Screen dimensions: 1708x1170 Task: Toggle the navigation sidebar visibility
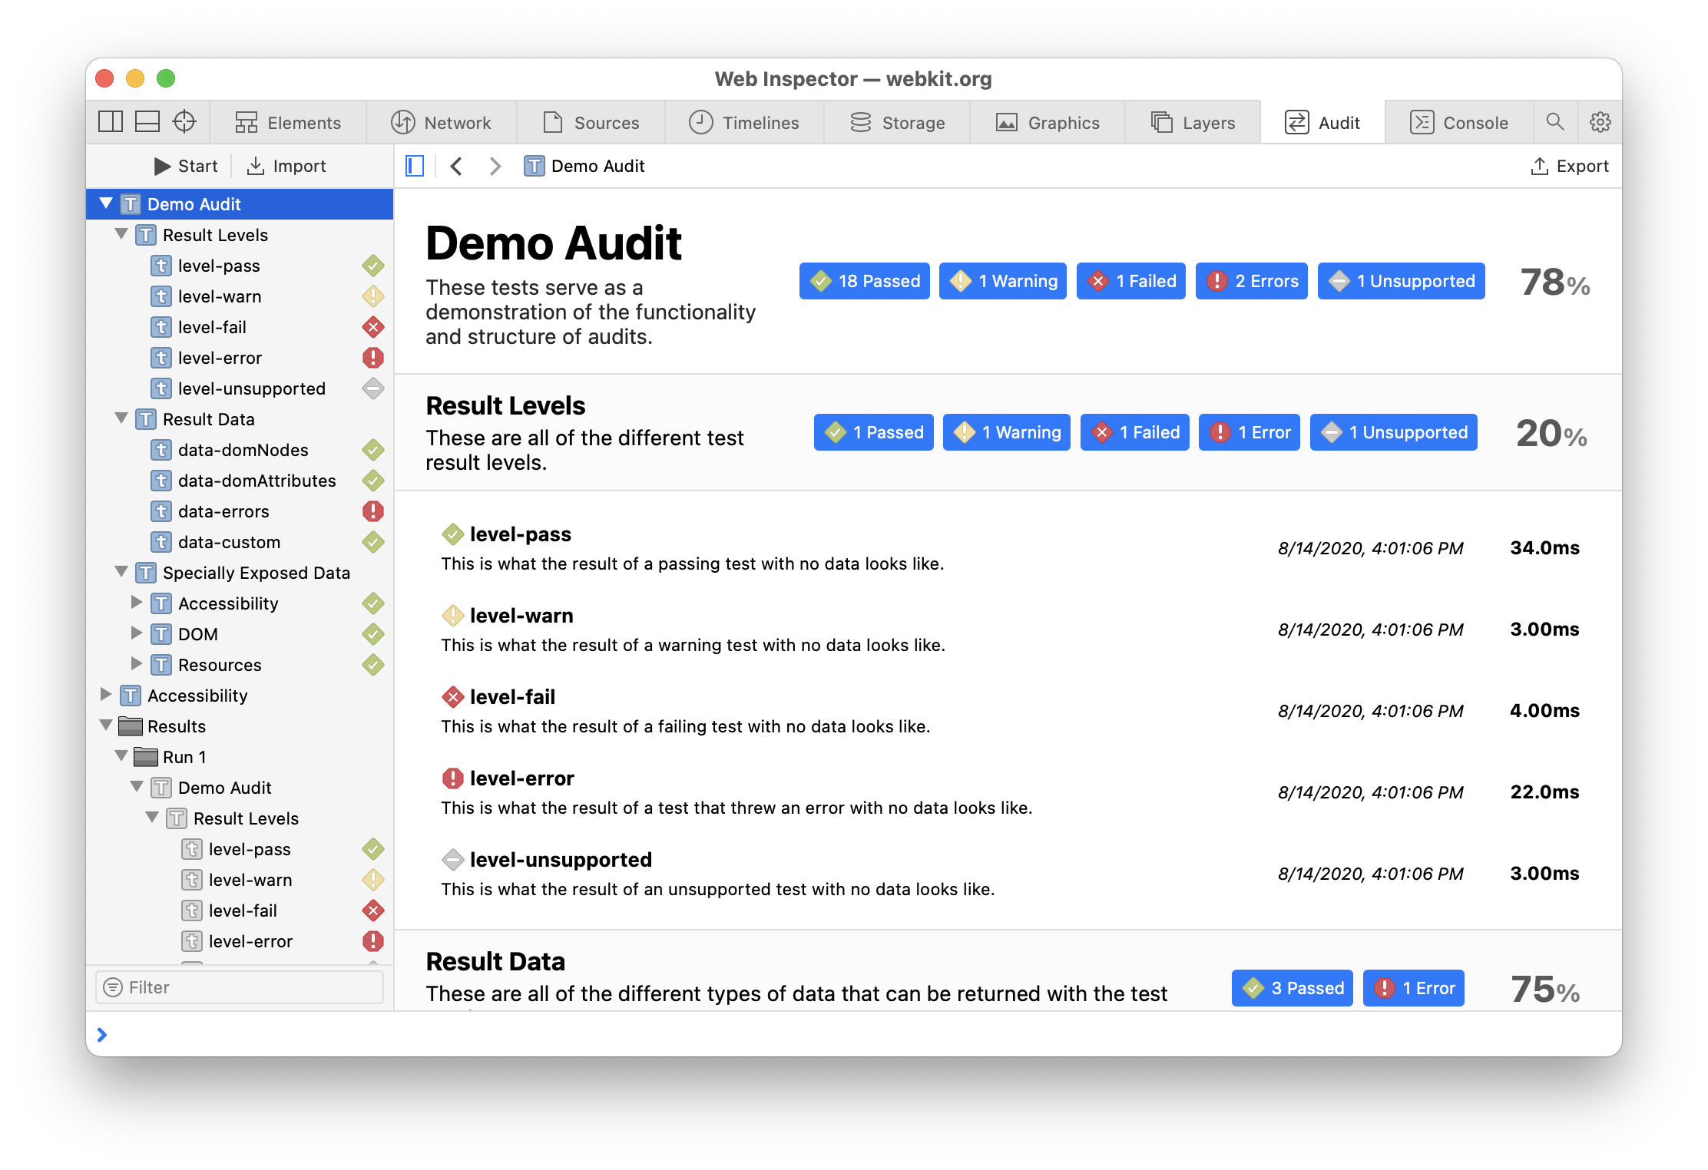tap(415, 166)
